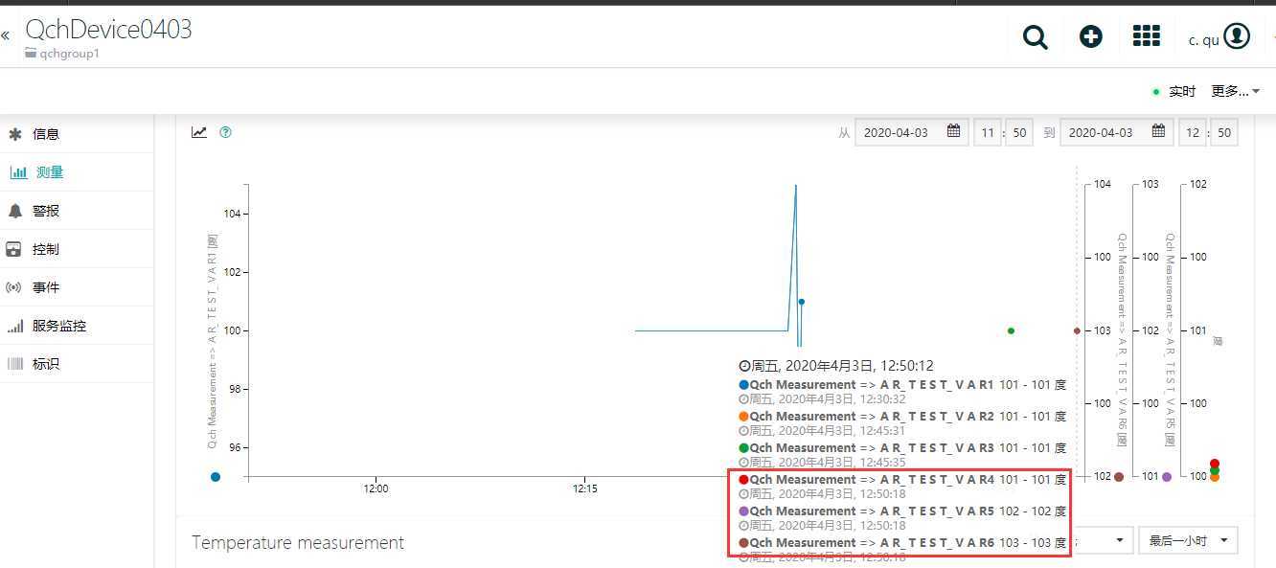Open the 最后一小时 time range dropdown
Image resolution: width=1276 pixels, height=568 pixels.
1189,540
